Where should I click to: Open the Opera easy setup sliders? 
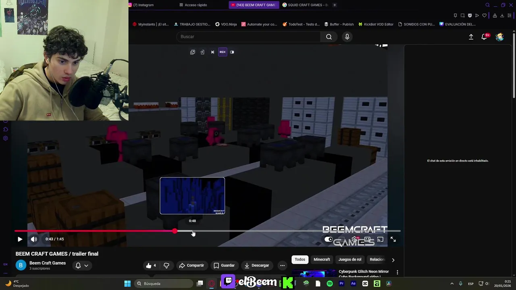coord(510,15)
